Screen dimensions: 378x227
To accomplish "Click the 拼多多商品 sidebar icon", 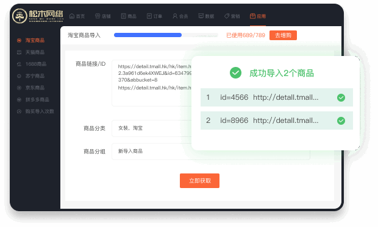I will 19,100.
